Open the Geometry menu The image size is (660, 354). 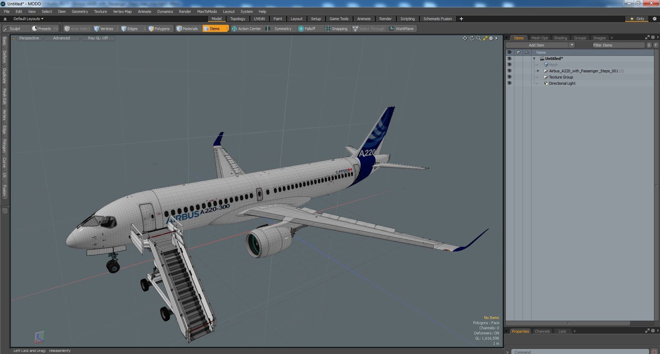pyautogui.click(x=80, y=11)
